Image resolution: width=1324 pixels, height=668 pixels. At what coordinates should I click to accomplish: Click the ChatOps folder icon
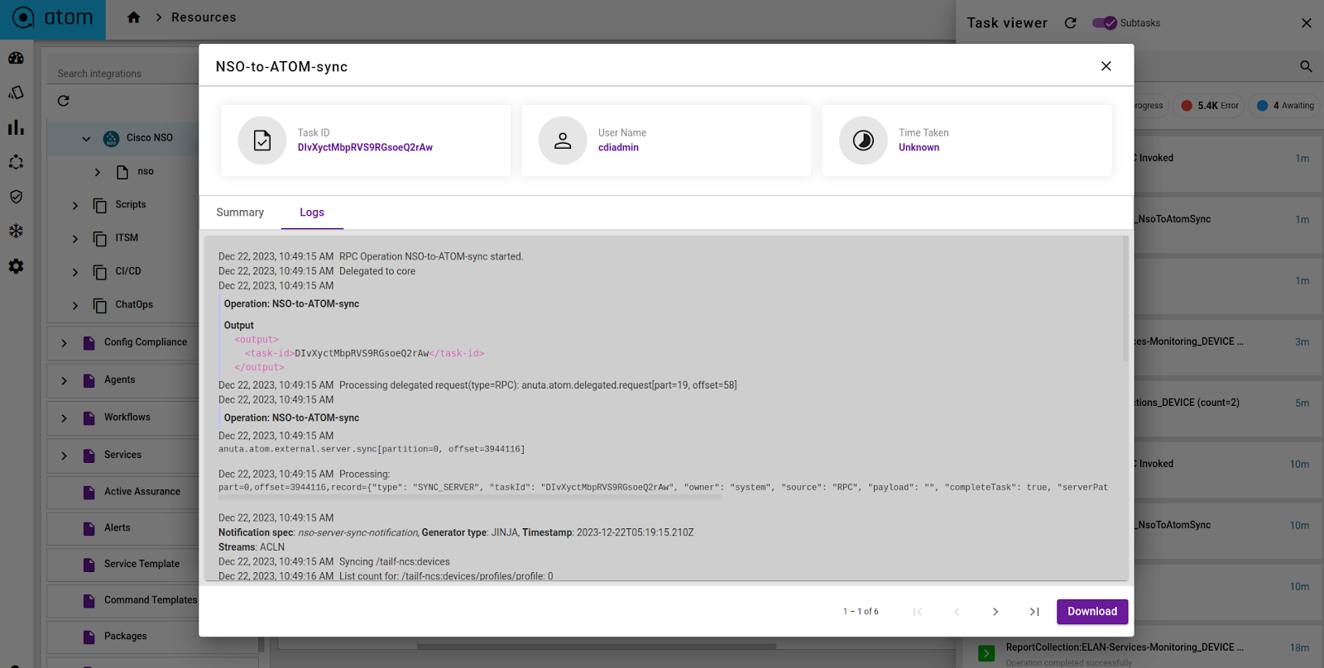[x=100, y=306]
